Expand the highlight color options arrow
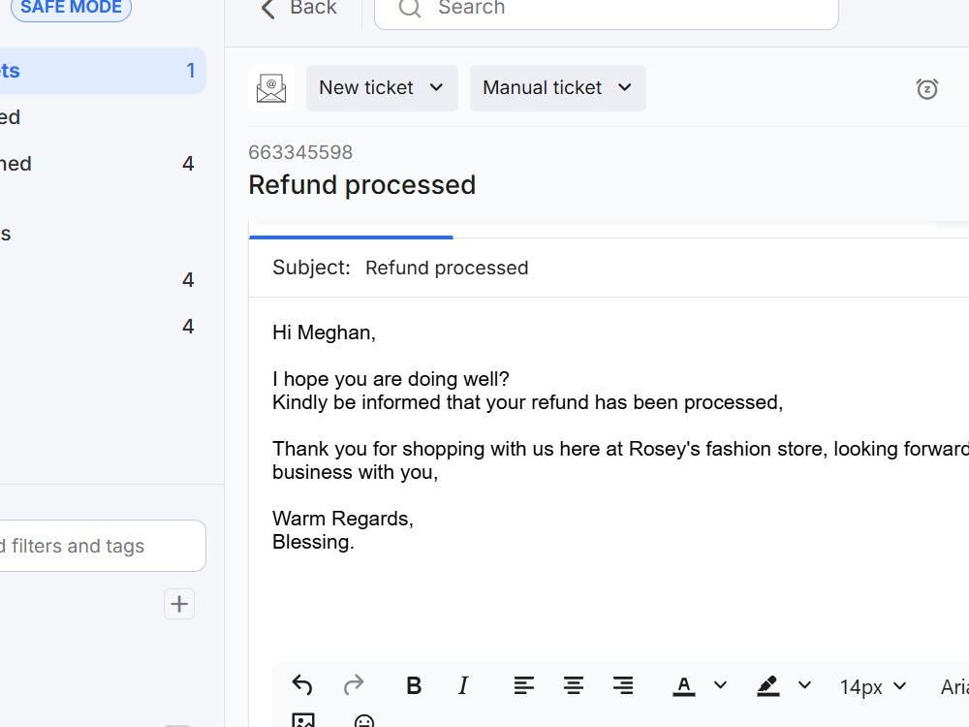 (804, 685)
